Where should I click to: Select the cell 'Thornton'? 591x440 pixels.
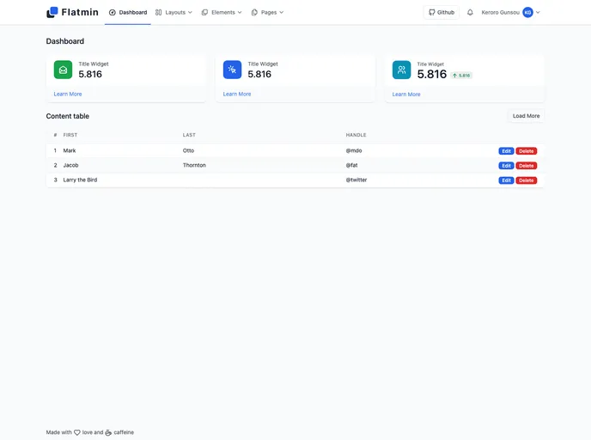click(194, 165)
